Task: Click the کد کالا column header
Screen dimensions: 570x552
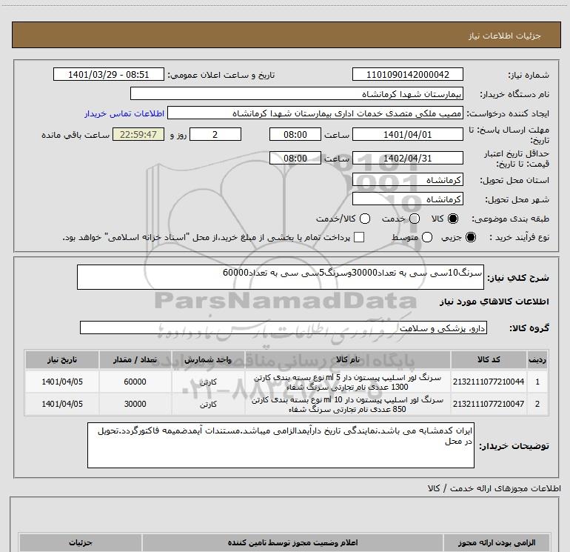Action: coord(489,359)
